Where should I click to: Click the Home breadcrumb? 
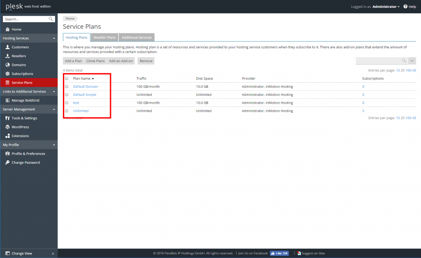pos(70,19)
